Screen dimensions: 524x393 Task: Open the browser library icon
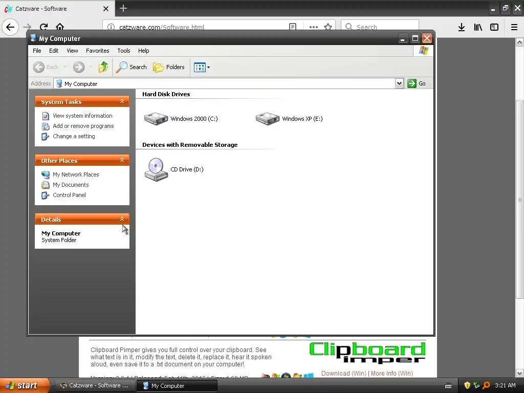(478, 27)
